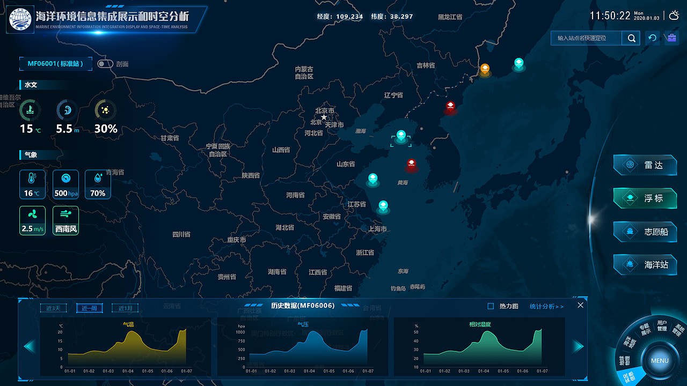Select the cyan buoy marker east of 山东省
Screen dimensions: 687x386
click(372, 180)
